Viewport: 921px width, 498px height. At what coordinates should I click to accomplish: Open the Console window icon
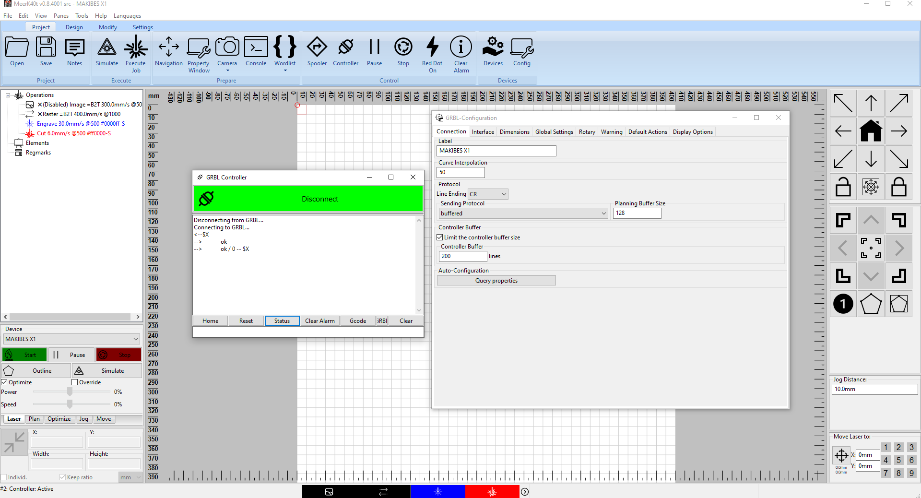tap(256, 52)
